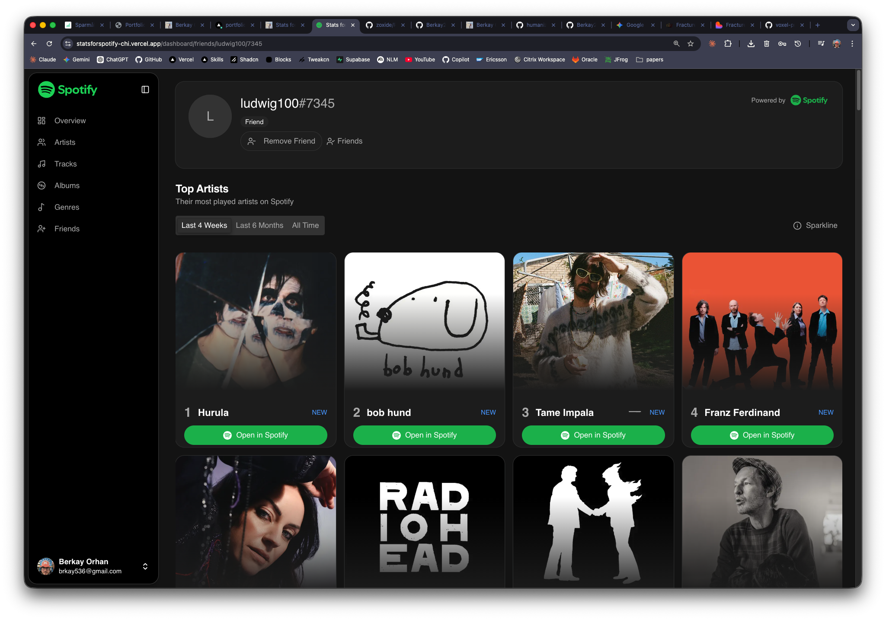Switch to the Last 6 Months tab

tap(259, 225)
